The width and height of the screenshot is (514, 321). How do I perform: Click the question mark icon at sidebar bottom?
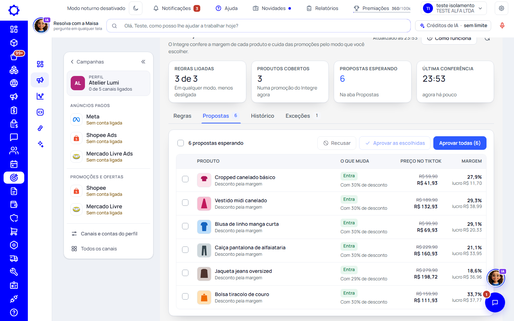click(x=14, y=312)
